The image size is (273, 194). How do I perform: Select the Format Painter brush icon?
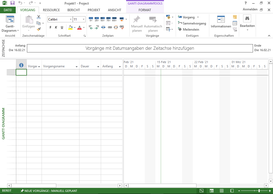click(x=39, y=29)
